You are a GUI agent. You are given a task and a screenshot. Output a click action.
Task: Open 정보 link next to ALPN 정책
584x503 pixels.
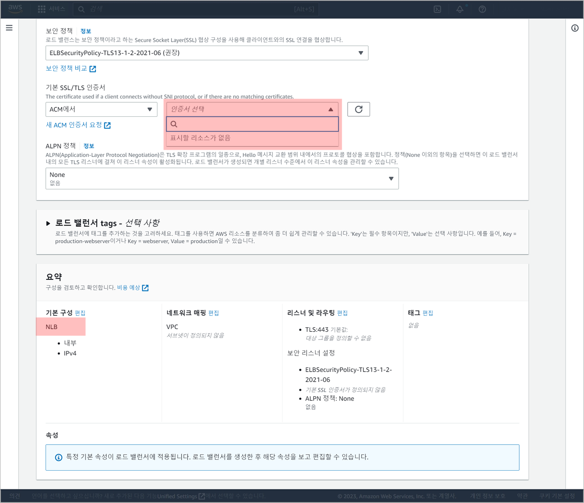89,146
